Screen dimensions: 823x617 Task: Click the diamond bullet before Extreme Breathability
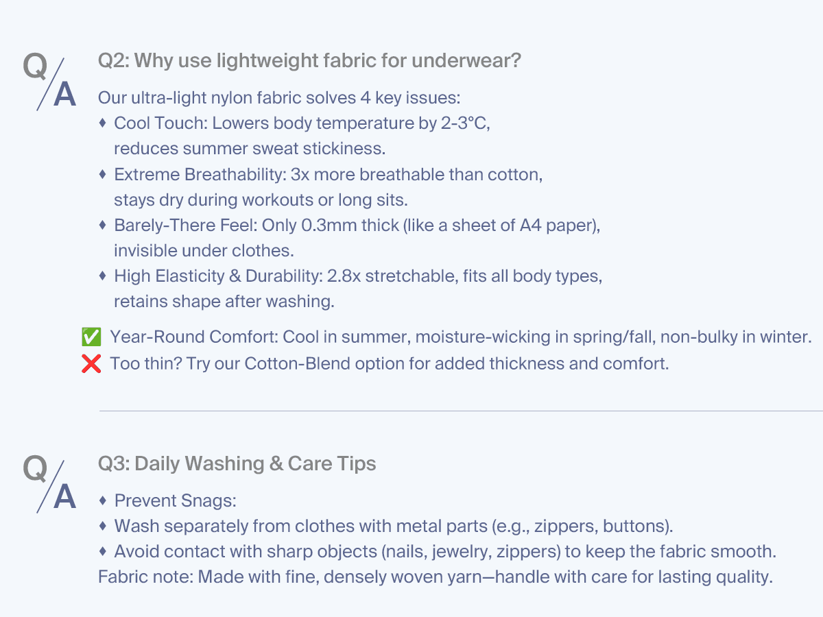pyautogui.click(x=103, y=174)
